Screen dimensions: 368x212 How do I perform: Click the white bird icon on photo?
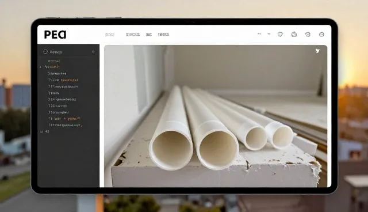pos(317,51)
